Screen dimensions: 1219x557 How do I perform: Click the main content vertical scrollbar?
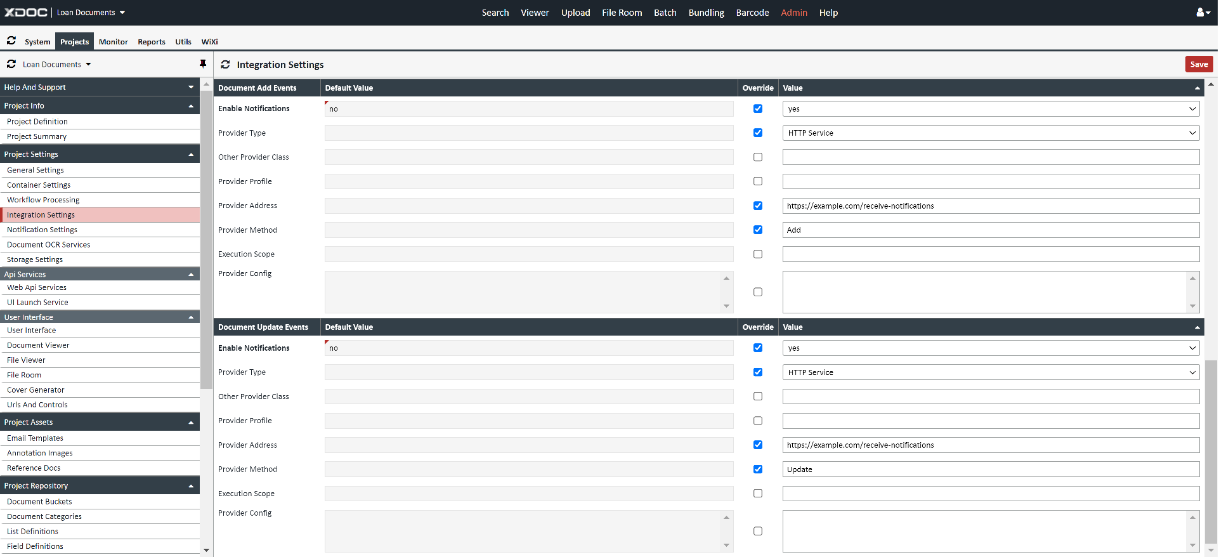pyautogui.click(x=1210, y=444)
